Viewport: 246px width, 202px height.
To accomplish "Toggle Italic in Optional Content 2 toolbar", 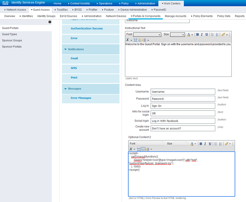I will pyautogui.click(x=205, y=144).
